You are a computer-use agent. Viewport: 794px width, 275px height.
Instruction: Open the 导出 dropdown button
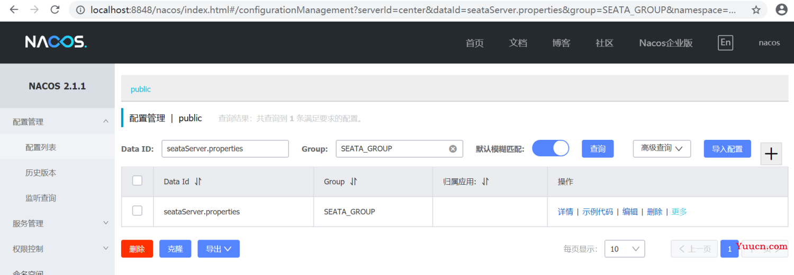pos(219,249)
